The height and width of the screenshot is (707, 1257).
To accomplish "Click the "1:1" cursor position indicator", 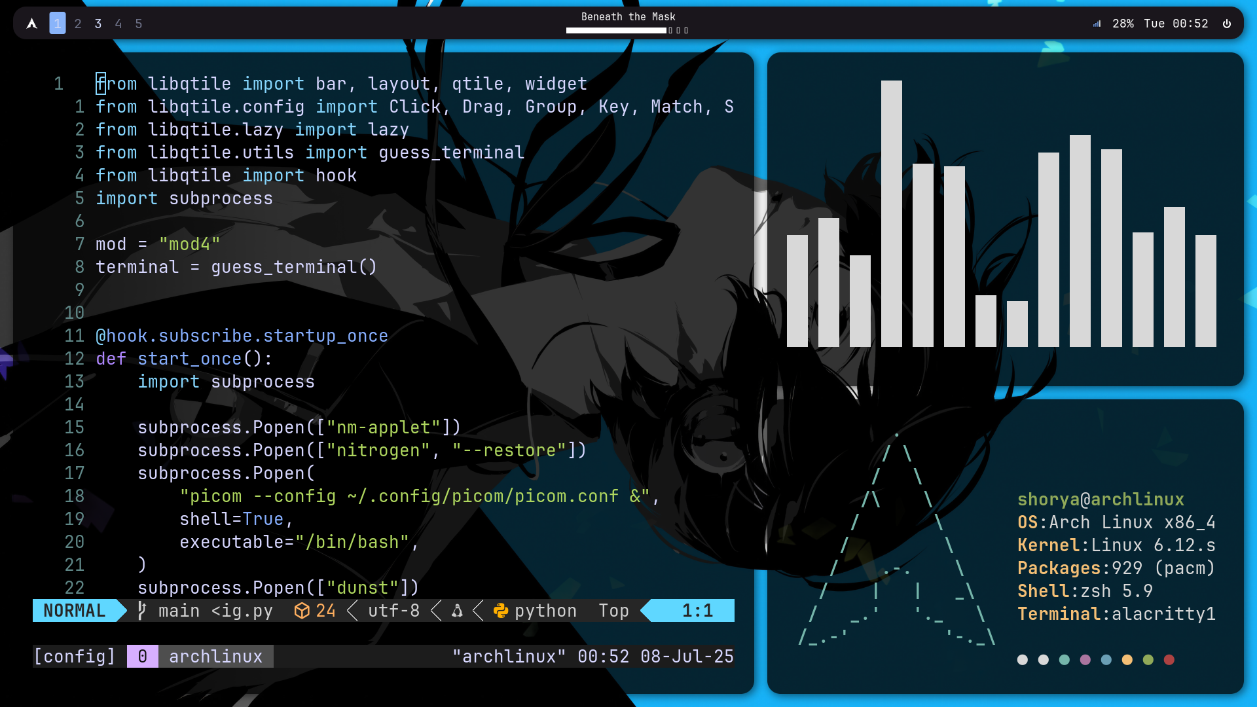I will pos(697,611).
